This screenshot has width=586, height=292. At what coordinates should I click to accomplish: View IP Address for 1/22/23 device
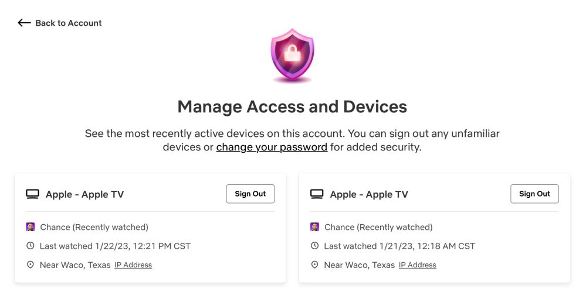pos(133,265)
